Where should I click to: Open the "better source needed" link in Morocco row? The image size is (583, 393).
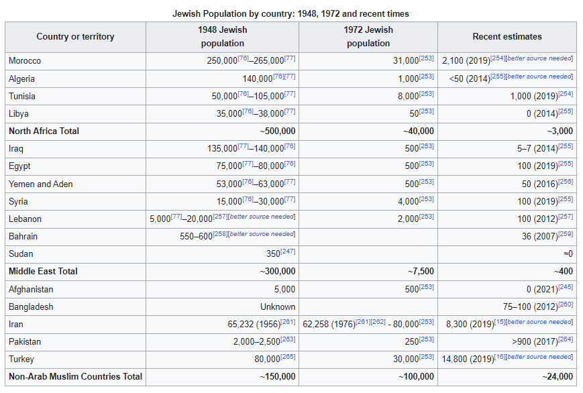click(540, 58)
